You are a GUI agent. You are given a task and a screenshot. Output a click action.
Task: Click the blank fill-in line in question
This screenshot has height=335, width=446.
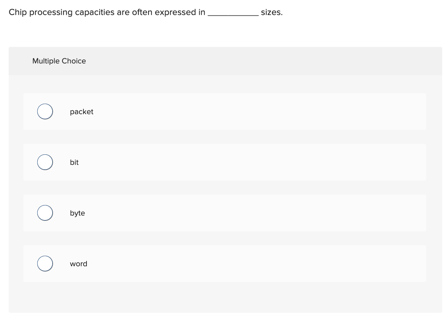pyautogui.click(x=233, y=14)
